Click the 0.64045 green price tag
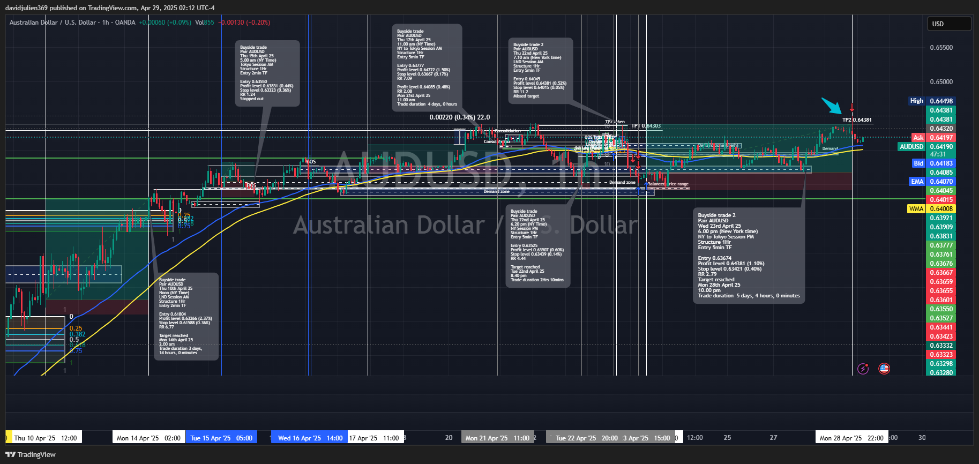Viewport: 979px width, 464px height. click(941, 191)
